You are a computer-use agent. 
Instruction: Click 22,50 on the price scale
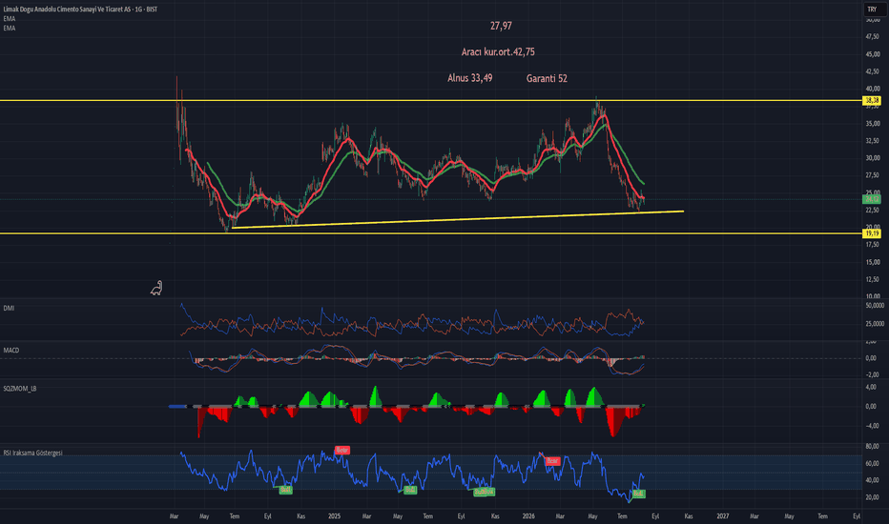[x=872, y=211]
